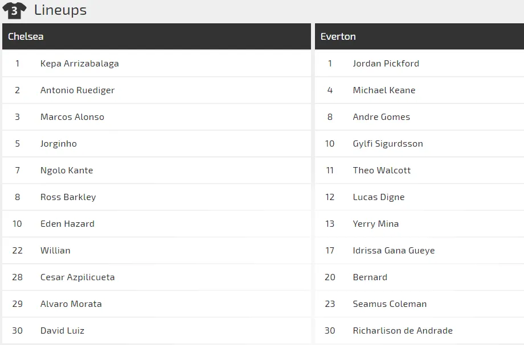Click shirt number 10 beside Eden Hazard

(17, 223)
